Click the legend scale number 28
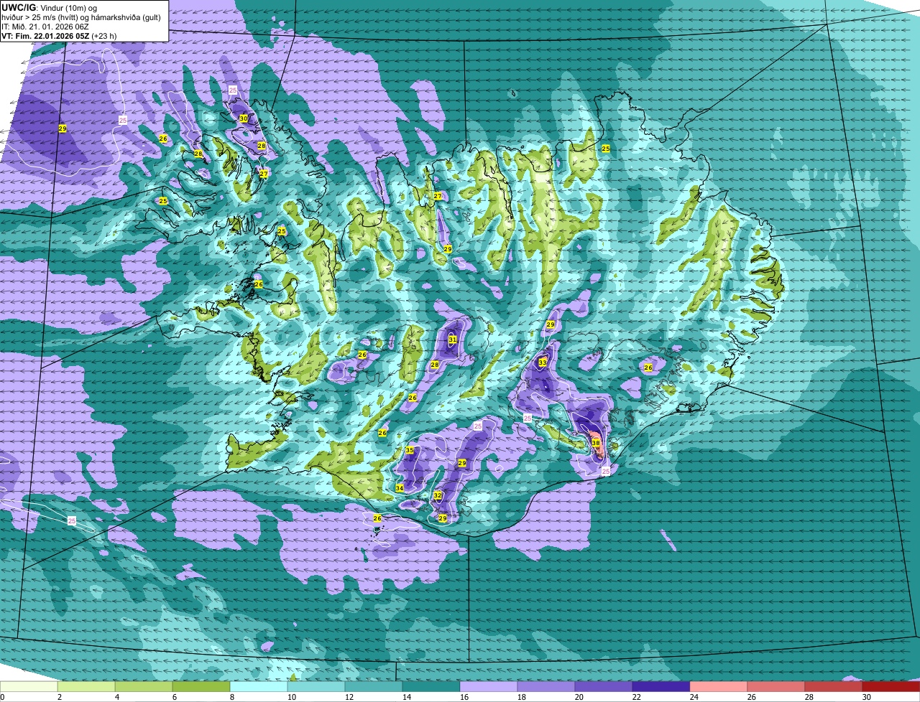Screen dimensions: 920x702 [x=809, y=697]
